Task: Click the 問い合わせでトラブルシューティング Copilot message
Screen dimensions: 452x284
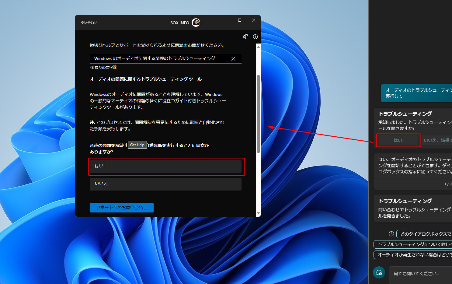Action: tap(415, 213)
